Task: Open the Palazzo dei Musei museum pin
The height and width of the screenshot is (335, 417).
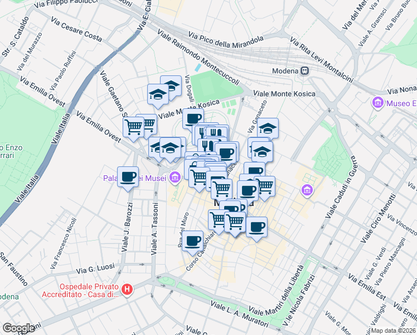Action: pos(175,177)
